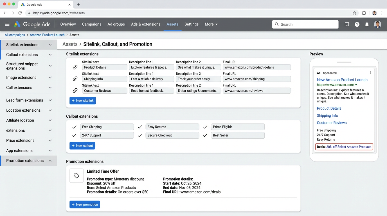This screenshot has height=216, width=387.
Task: Collapse the Promotion extensions sidebar chevron
Action: tap(50, 161)
